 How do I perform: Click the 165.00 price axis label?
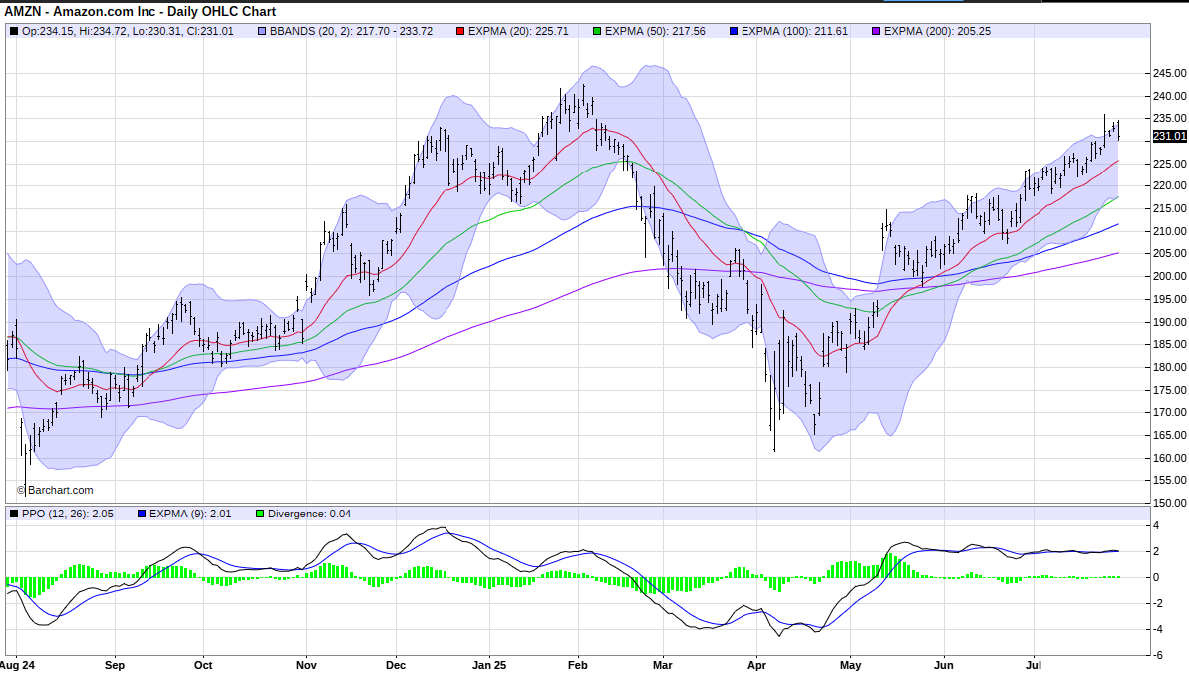(1169, 435)
